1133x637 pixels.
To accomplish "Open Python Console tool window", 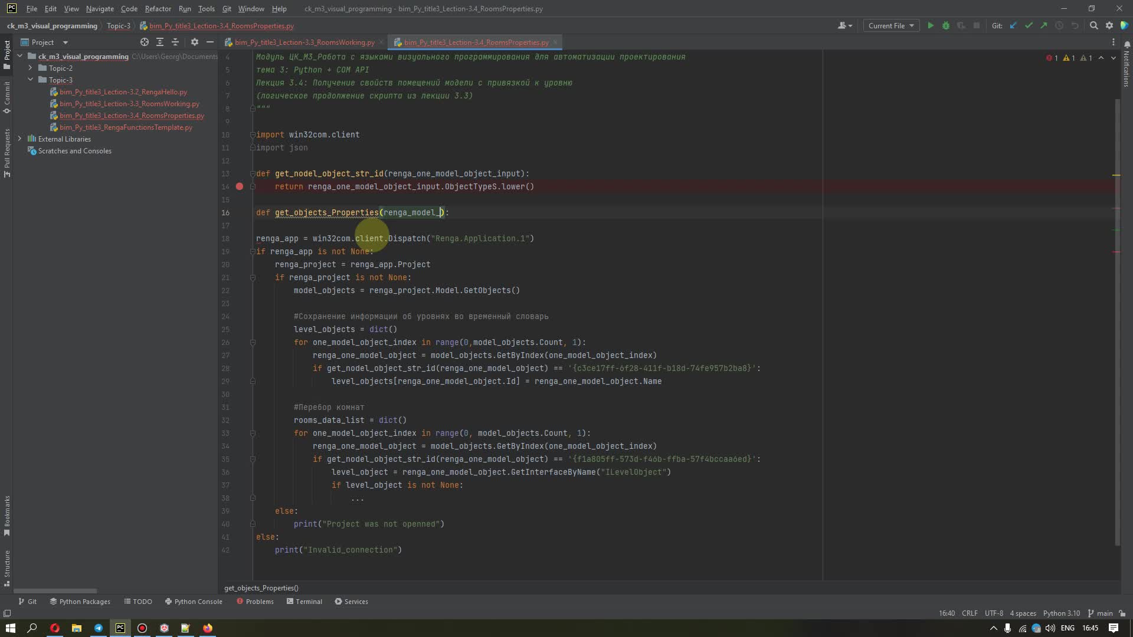I will click(x=194, y=602).
